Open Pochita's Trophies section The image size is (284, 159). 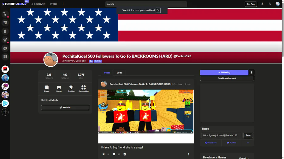point(71,89)
